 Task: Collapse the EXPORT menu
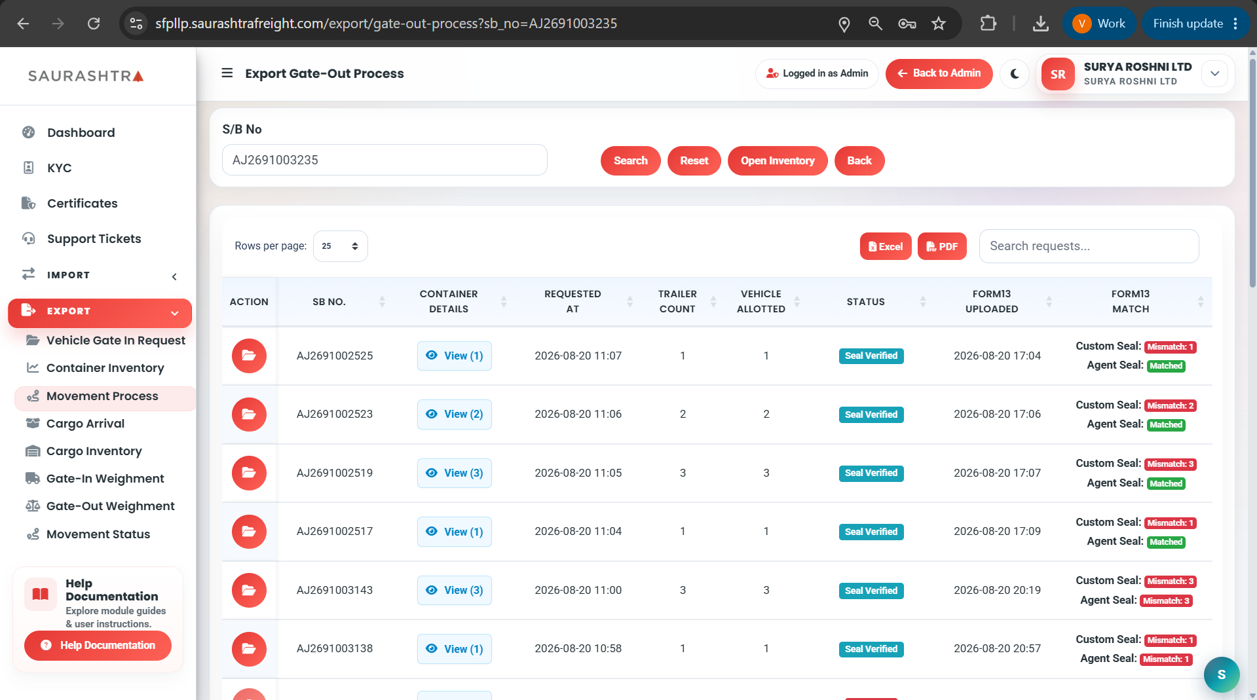tap(100, 312)
